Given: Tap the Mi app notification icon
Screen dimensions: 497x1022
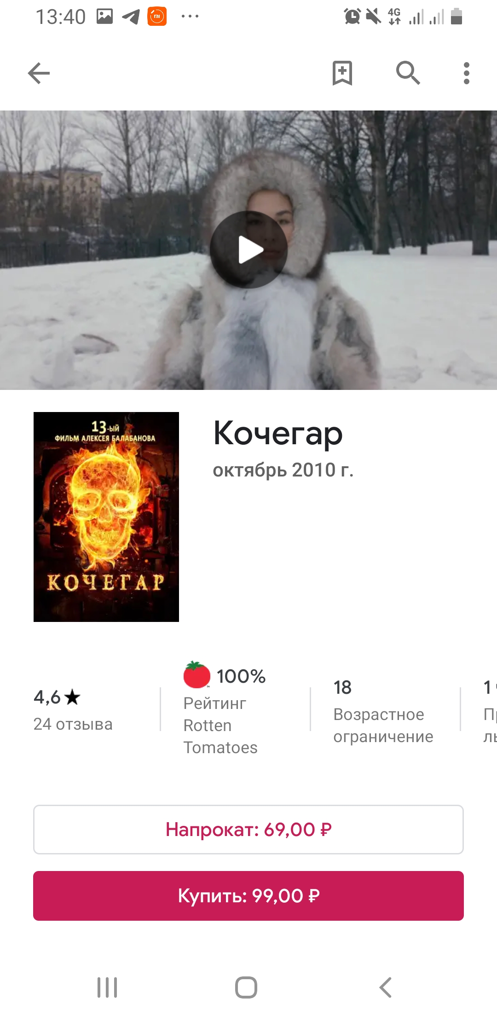Looking at the screenshot, I should (157, 17).
